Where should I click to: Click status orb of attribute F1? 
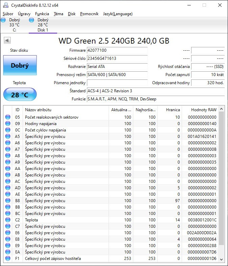point(8,258)
